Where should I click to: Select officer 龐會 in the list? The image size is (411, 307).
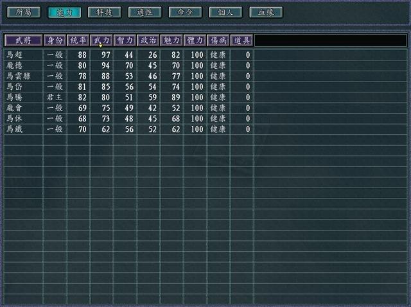point(14,108)
